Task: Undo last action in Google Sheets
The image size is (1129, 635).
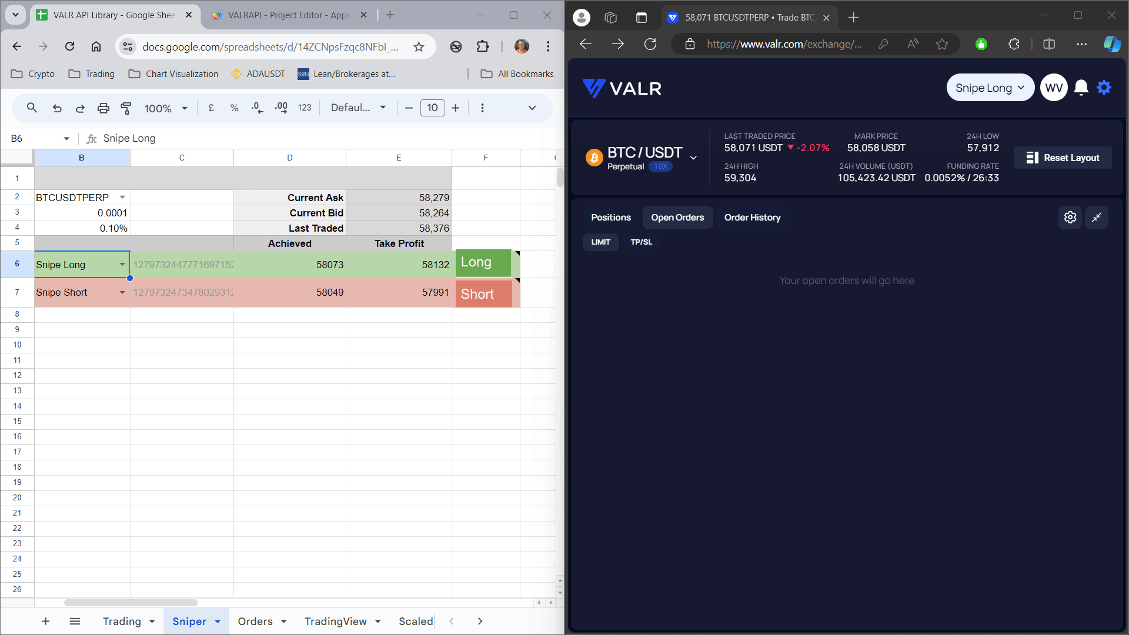Action: pos(57,108)
